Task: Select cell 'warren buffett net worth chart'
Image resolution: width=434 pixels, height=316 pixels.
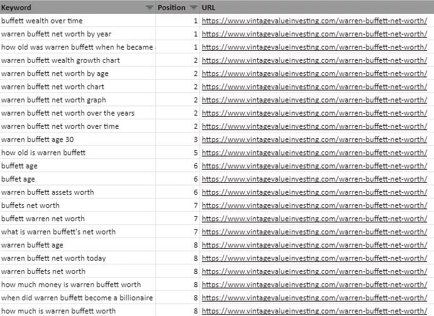Action: click(x=78, y=87)
